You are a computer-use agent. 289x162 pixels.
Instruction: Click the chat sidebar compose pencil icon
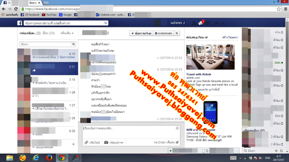(x=281, y=151)
